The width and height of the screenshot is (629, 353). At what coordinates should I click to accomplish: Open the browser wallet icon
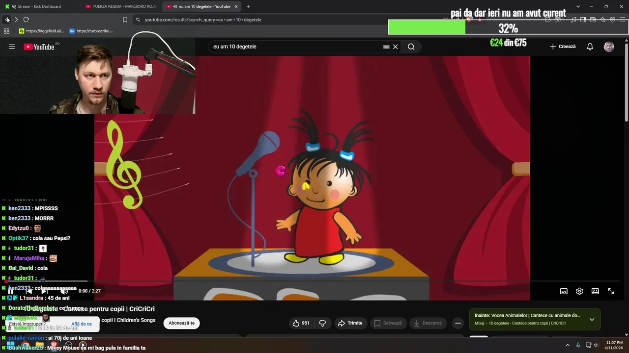tap(593, 20)
